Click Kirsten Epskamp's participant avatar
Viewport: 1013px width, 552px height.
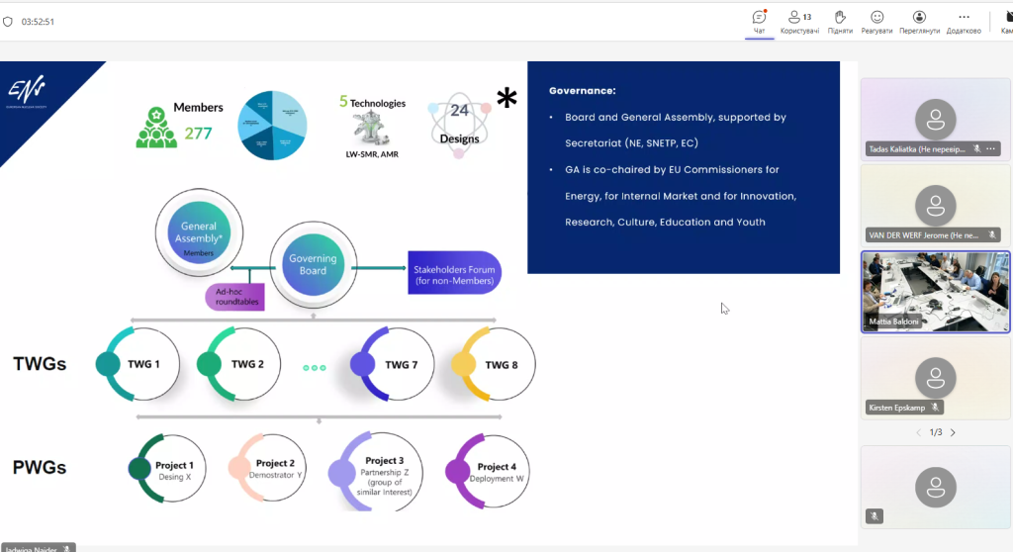[x=935, y=376]
